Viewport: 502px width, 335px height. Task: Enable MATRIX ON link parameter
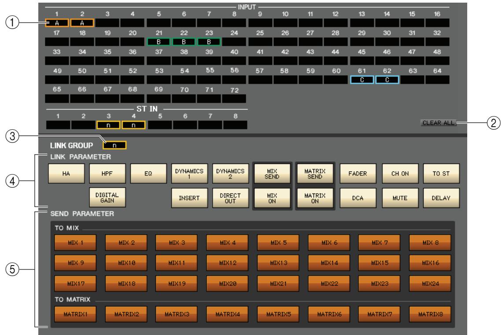click(x=315, y=198)
